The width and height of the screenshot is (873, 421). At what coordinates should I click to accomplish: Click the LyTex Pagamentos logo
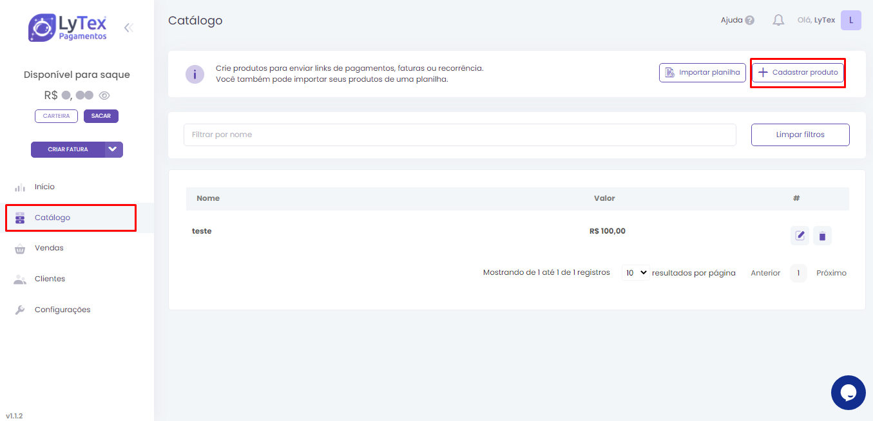tap(68, 28)
